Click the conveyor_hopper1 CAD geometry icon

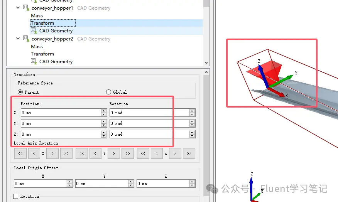click(26, 8)
